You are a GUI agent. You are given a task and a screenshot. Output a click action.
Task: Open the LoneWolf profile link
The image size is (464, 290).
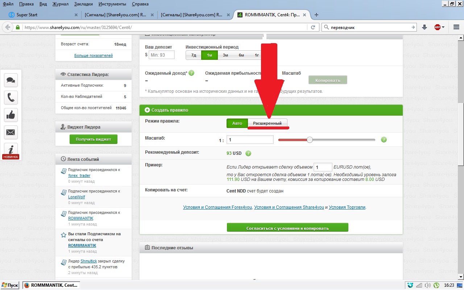[76, 197]
